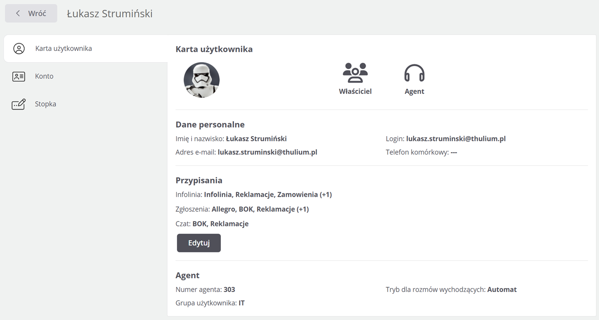
Task: Switch to the Konto tab
Action: click(x=44, y=76)
